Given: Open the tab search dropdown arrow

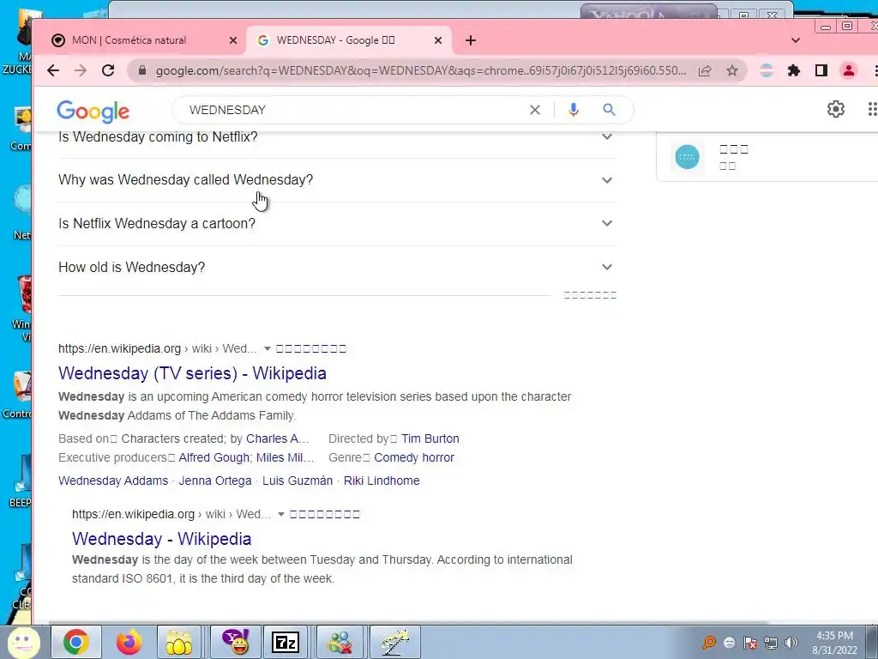Looking at the screenshot, I should point(795,40).
